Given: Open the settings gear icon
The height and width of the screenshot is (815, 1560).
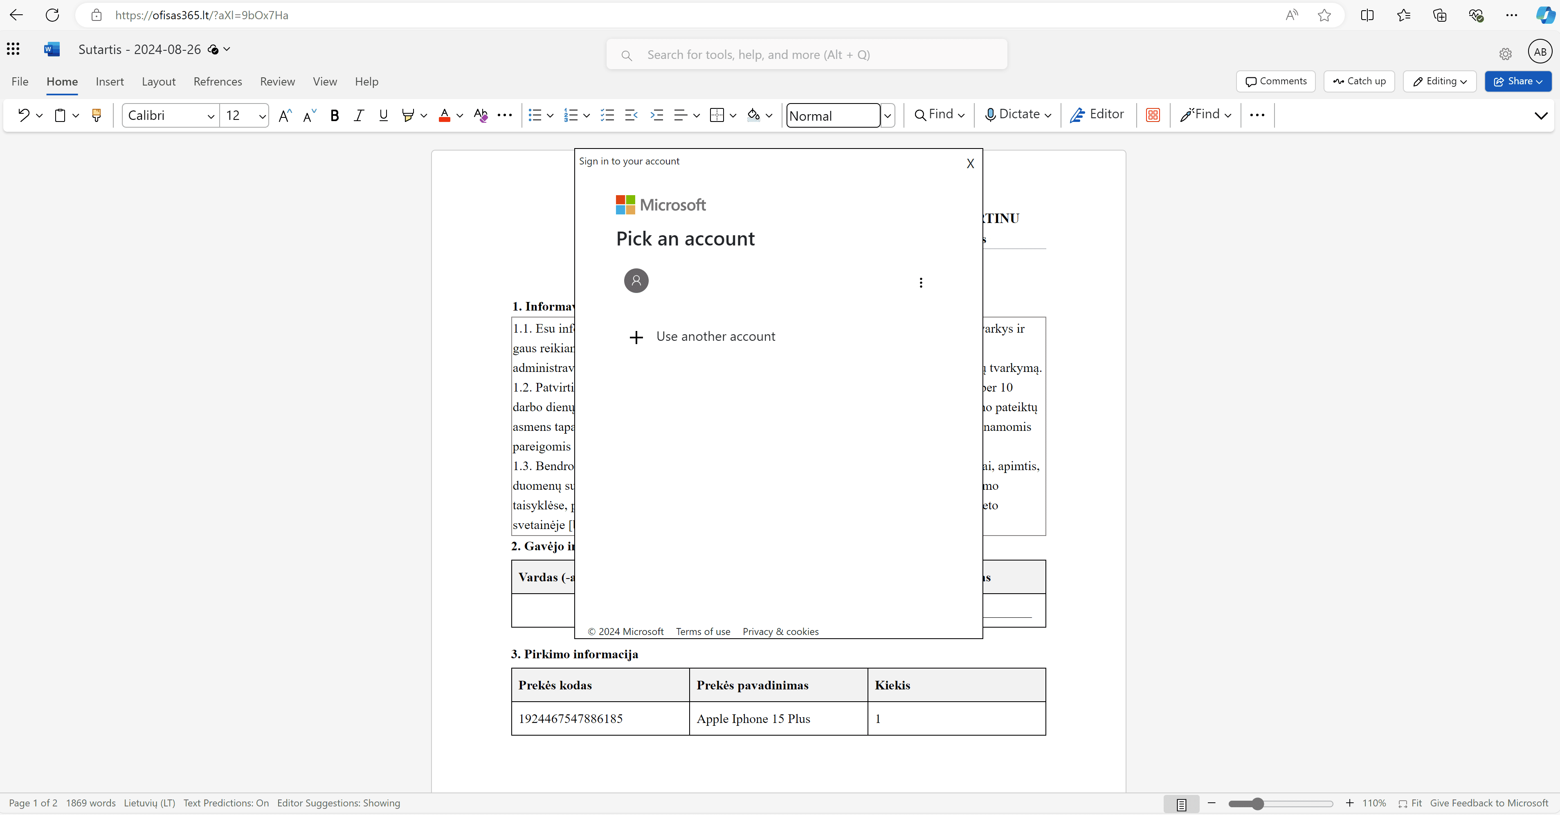Looking at the screenshot, I should [1506, 54].
